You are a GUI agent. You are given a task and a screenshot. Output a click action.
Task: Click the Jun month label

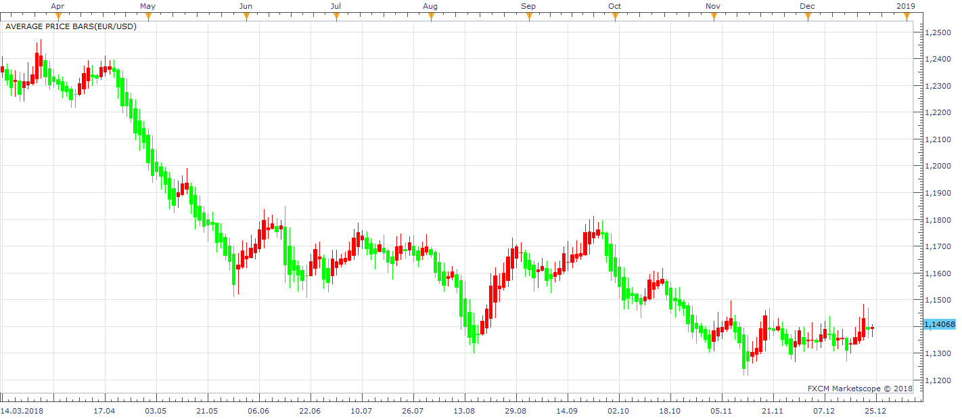tap(246, 6)
